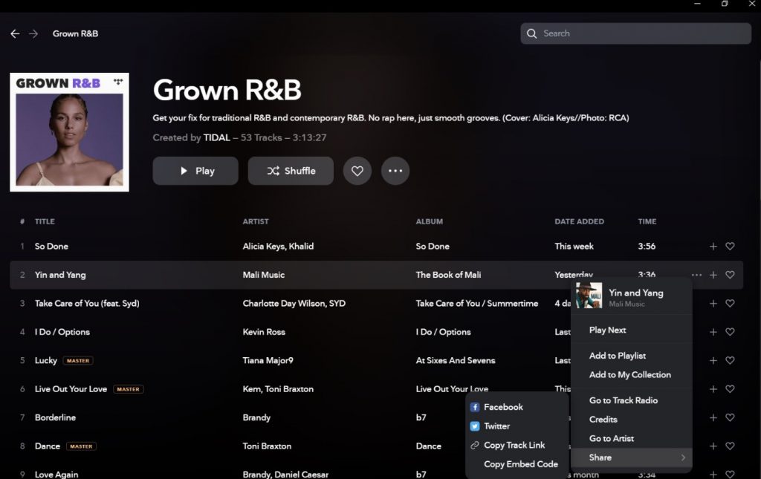
Task: Select track title Love Again
Action: [56, 474]
